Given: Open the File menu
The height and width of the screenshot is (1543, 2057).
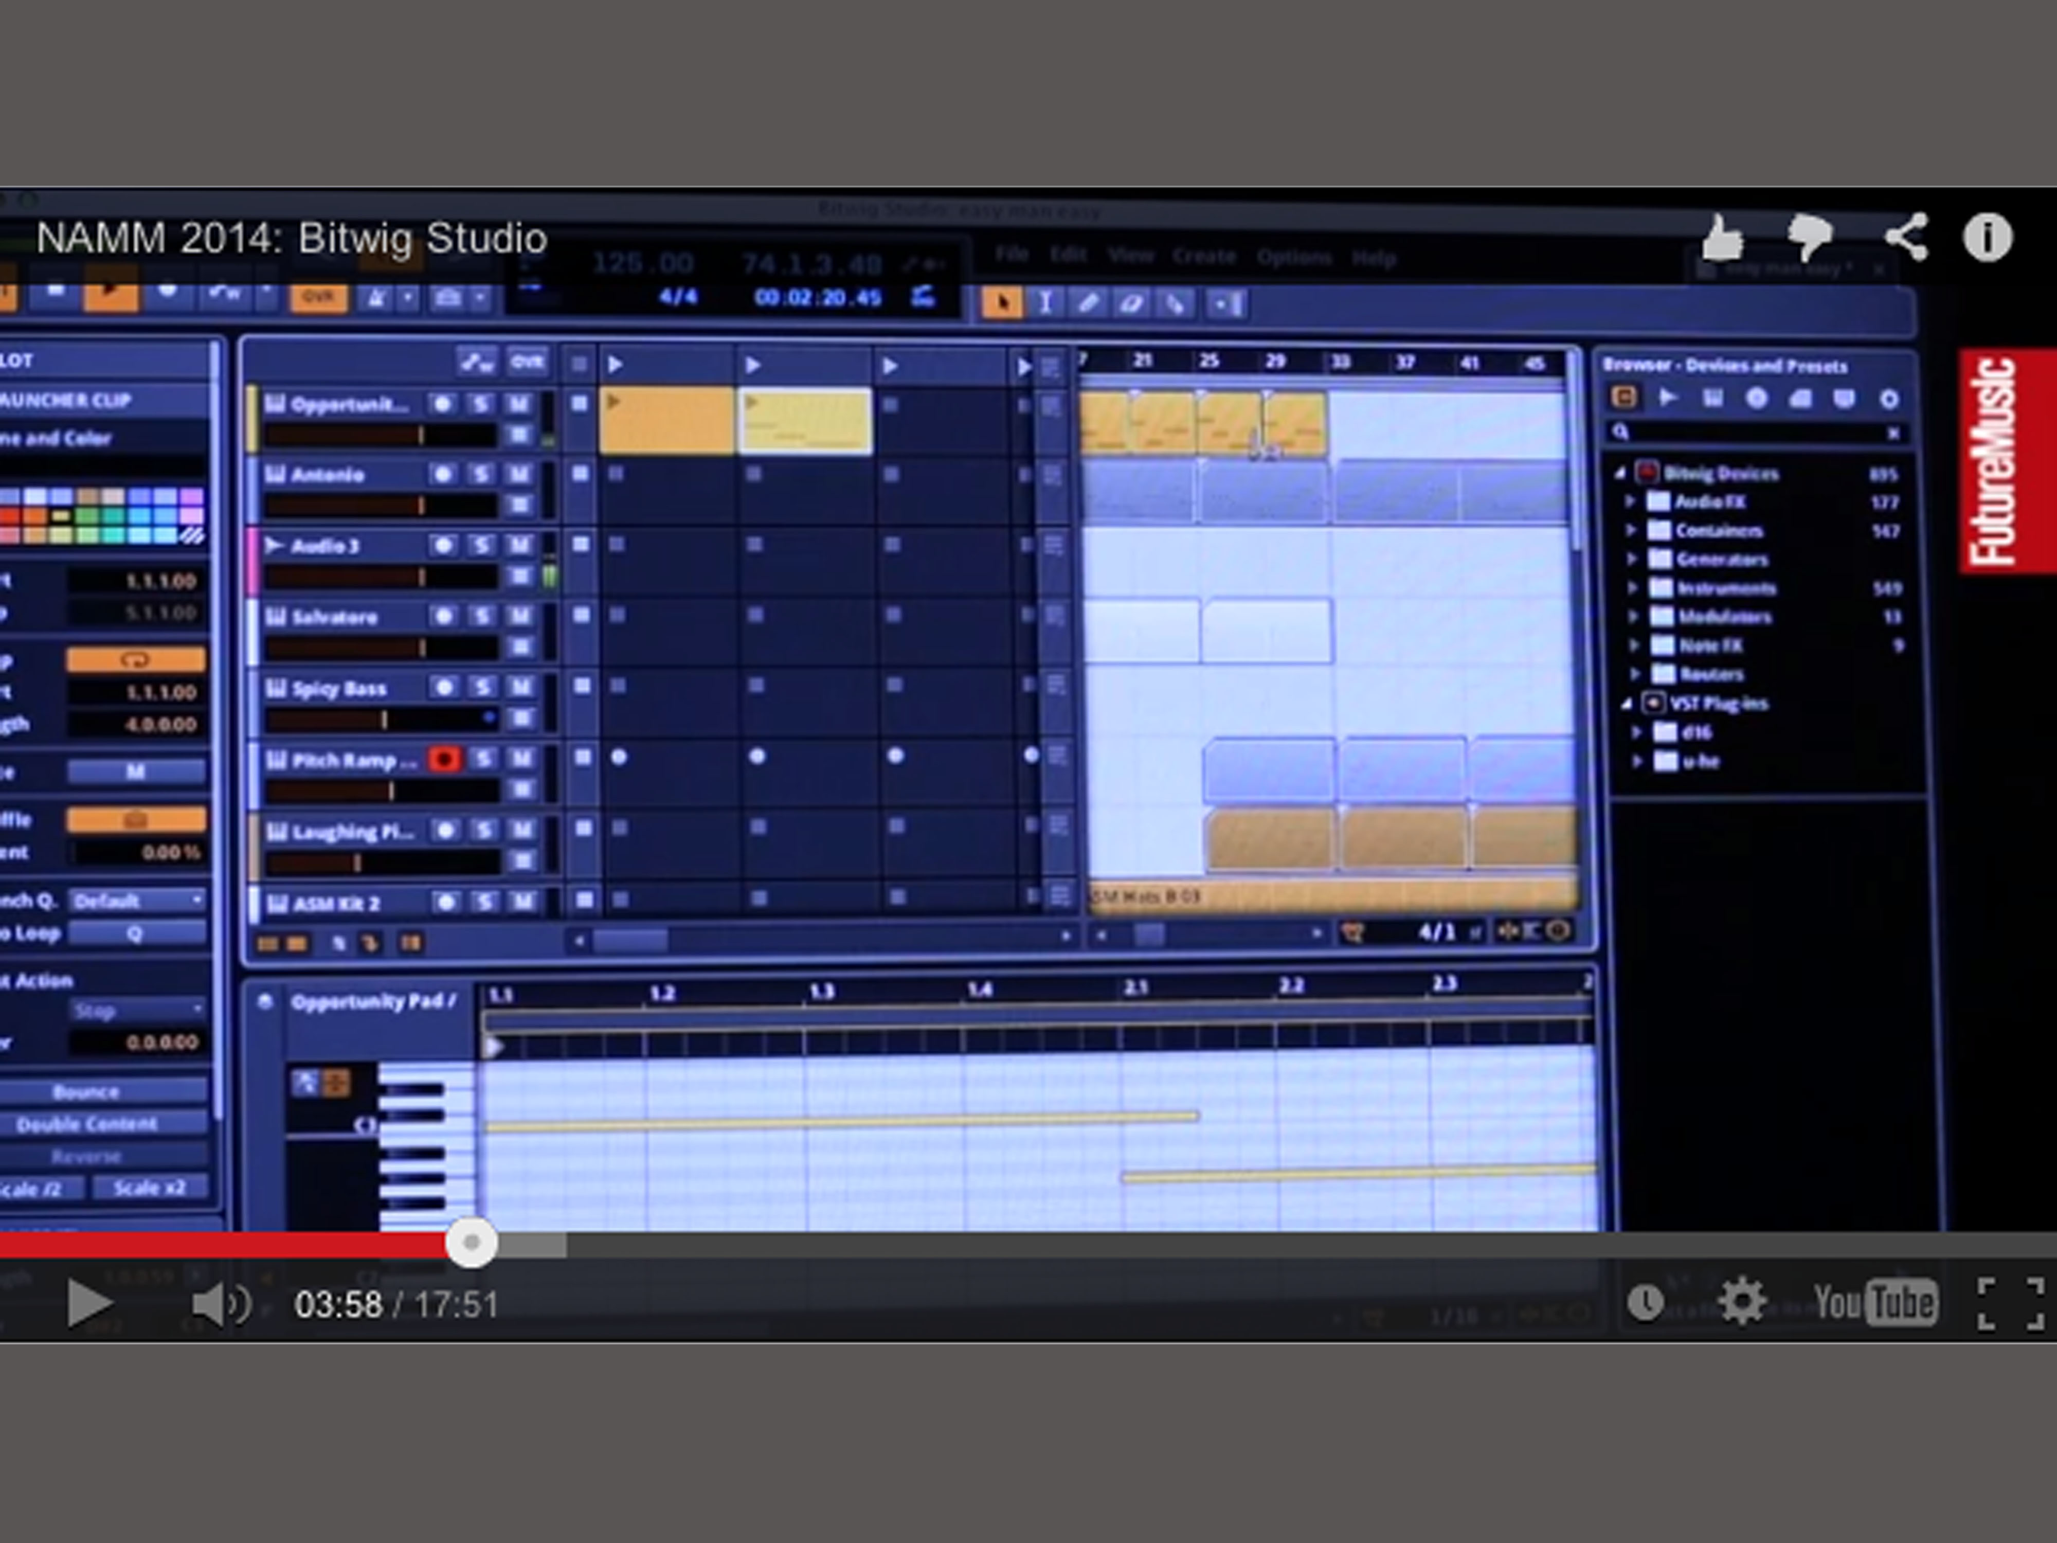Looking at the screenshot, I should [1012, 255].
